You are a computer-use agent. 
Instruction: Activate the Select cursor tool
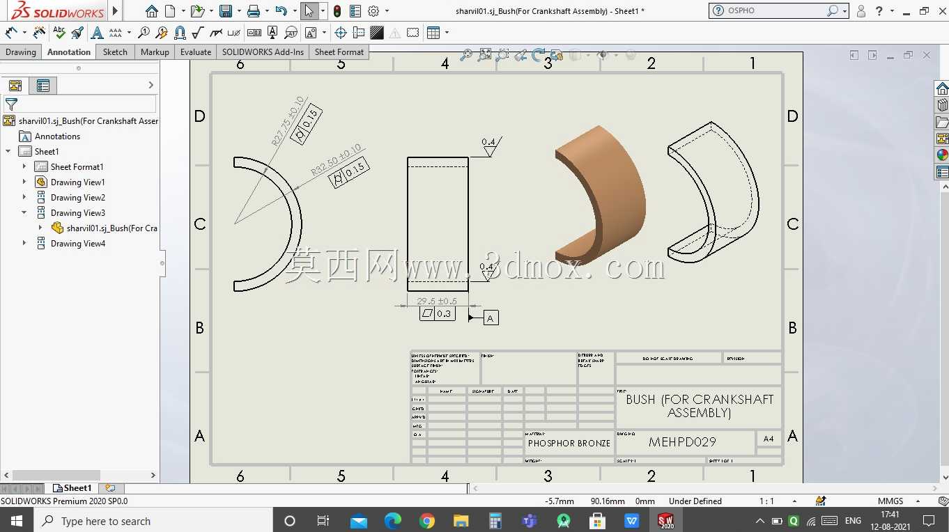[x=309, y=11]
